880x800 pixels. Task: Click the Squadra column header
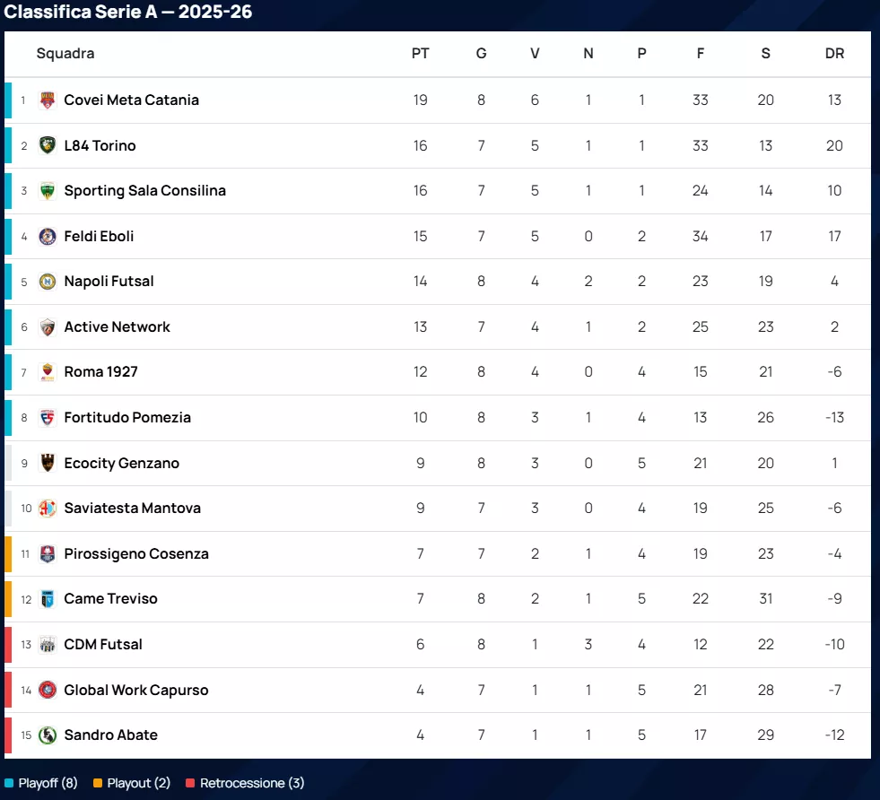click(65, 54)
